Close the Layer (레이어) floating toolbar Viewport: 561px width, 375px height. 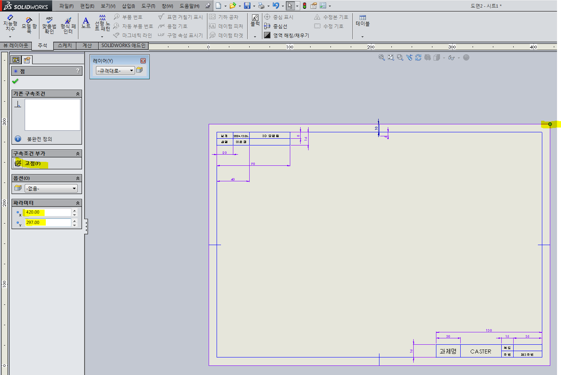(143, 61)
